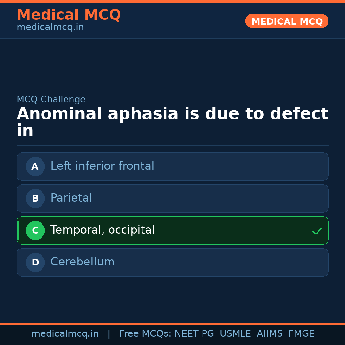Click the circular B option badge
The image size is (345, 345).
point(35,198)
